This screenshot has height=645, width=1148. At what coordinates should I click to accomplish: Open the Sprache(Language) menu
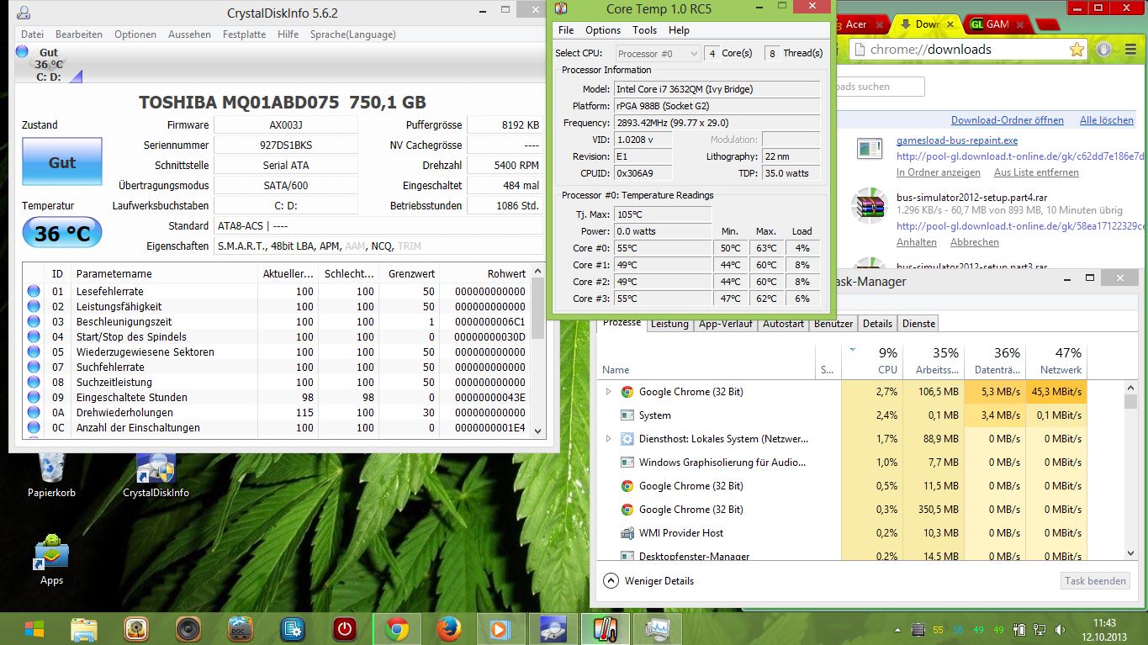pos(352,34)
